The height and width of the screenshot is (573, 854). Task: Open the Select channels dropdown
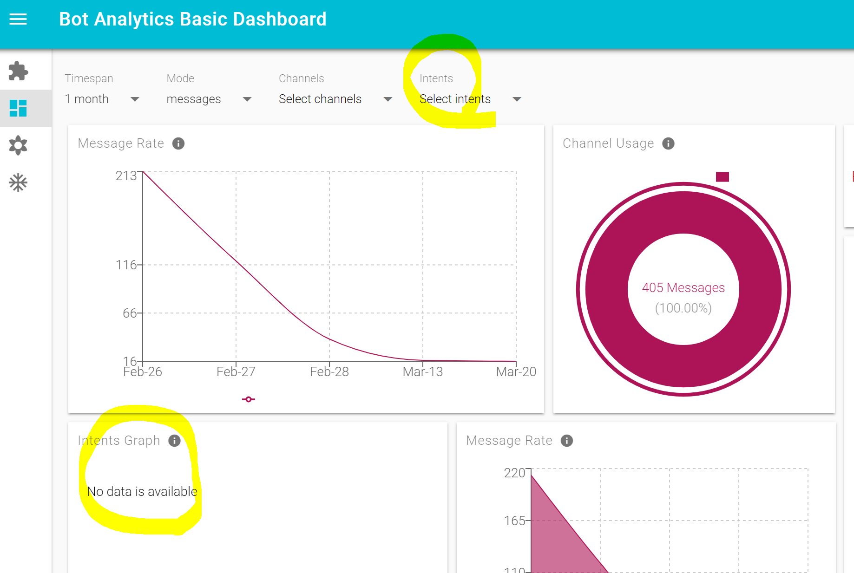point(335,99)
